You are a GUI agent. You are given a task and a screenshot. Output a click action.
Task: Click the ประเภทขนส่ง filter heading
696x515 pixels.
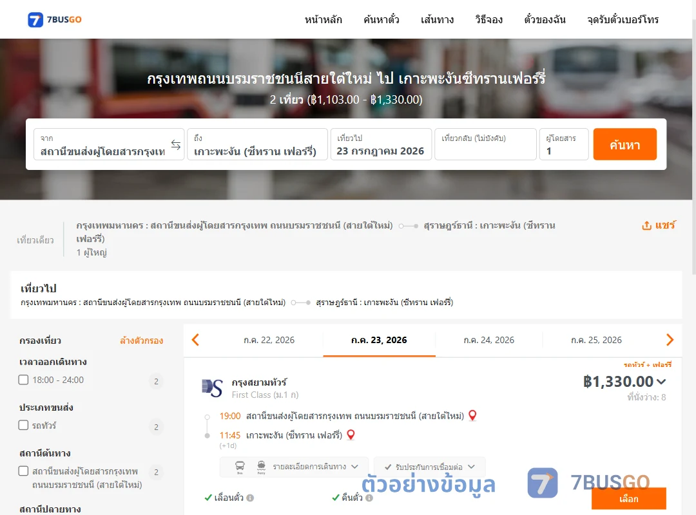coord(46,407)
